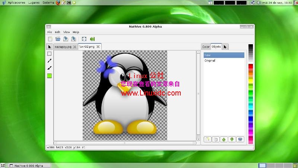
Task: Switch to the Objets panel tab
Action: pyautogui.click(x=216, y=46)
